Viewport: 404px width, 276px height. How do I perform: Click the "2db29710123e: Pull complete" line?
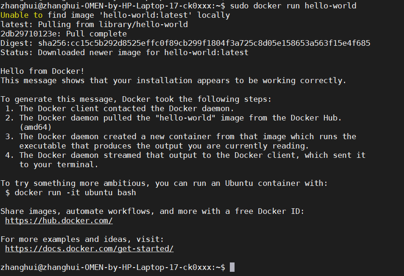[63, 34]
